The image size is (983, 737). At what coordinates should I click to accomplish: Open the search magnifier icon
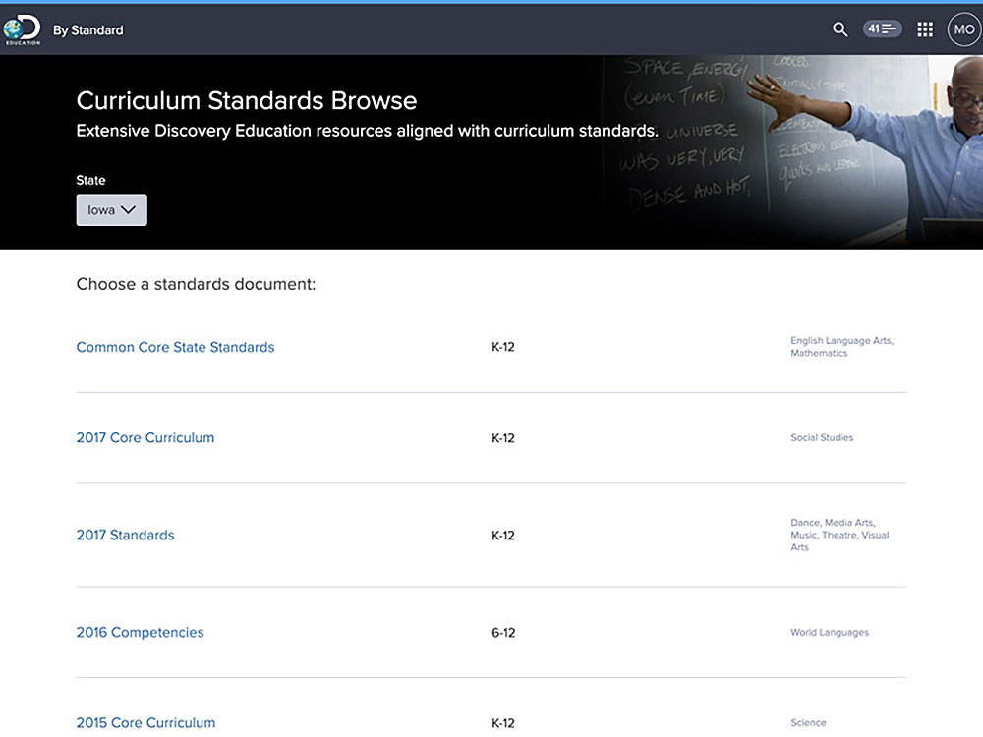[x=839, y=29]
